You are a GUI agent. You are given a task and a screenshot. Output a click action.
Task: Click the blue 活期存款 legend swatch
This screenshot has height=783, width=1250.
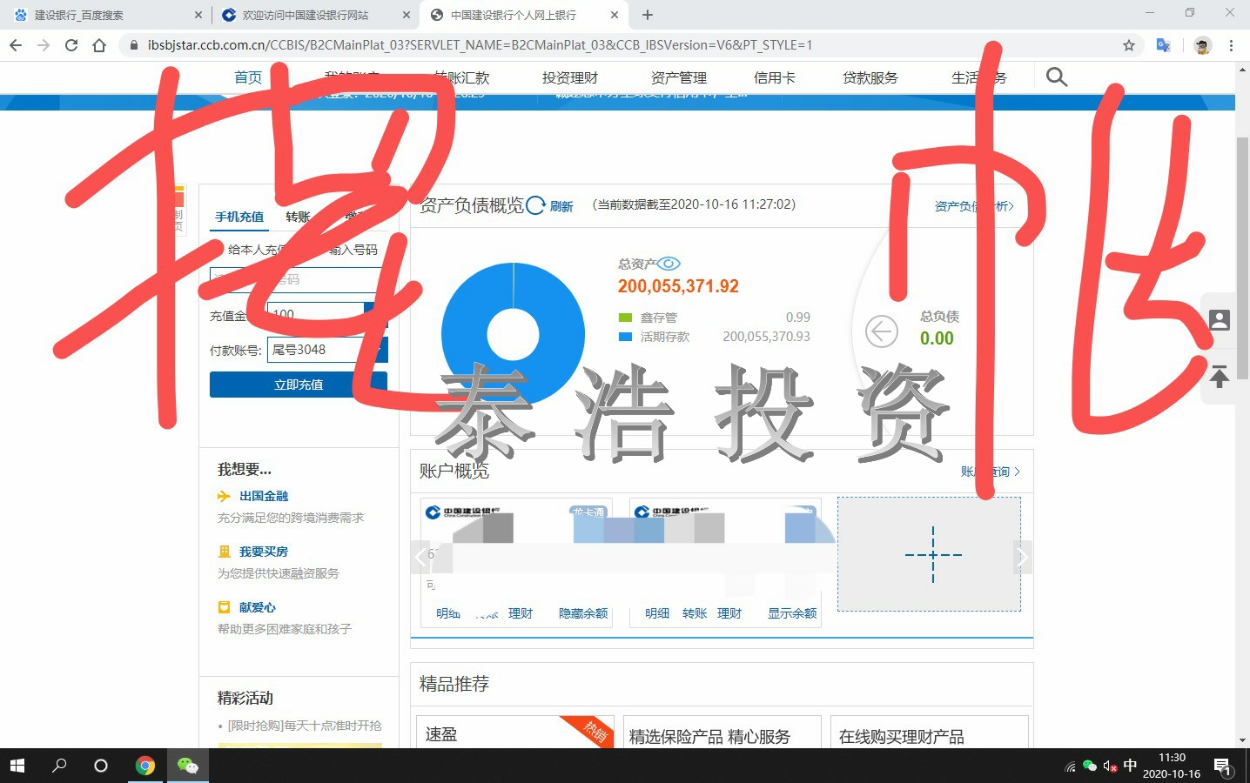tap(625, 337)
